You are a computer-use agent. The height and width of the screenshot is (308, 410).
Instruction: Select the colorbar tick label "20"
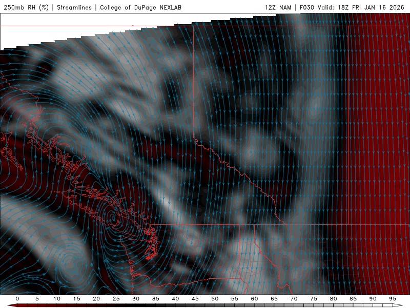coord(96,299)
